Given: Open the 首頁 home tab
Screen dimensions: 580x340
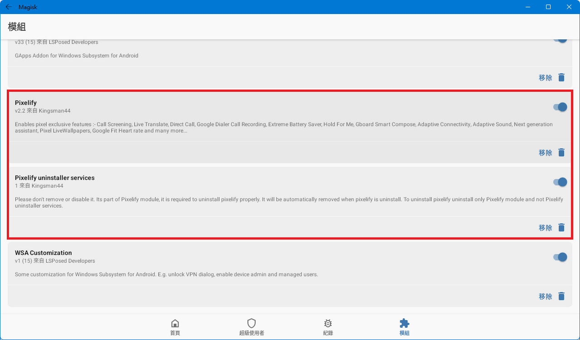Looking at the screenshot, I should click(x=175, y=327).
